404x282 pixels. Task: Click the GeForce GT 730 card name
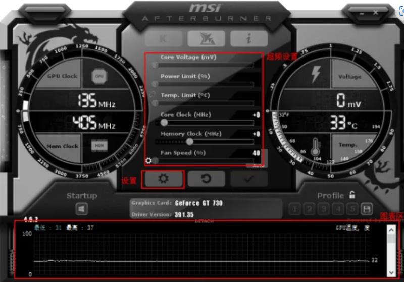[198, 203]
